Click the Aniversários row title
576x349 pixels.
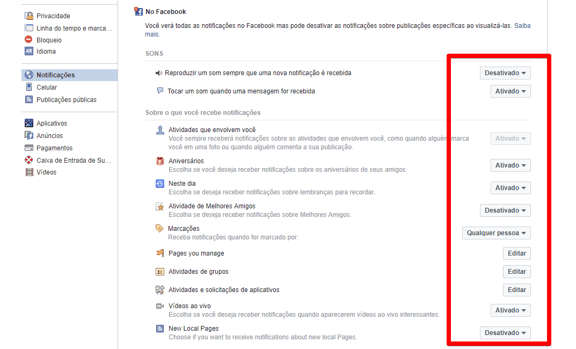[x=186, y=161]
